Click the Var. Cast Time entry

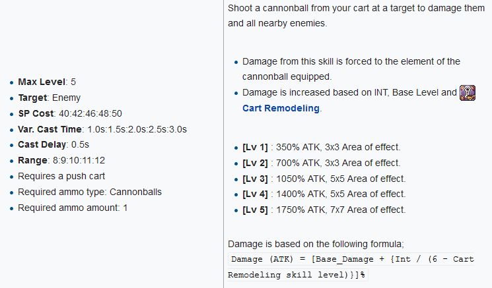coord(102,129)
